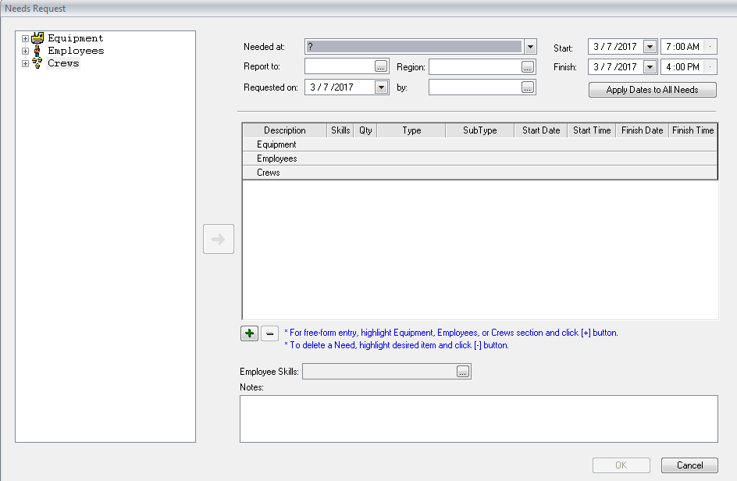Open the Requested on date dropdown
The image size is (737, 481).
(381, 87)
